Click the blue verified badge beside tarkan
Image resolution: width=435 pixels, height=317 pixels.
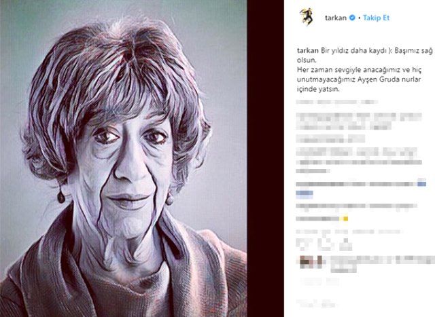pyautogui.click(x=352, y=18)
